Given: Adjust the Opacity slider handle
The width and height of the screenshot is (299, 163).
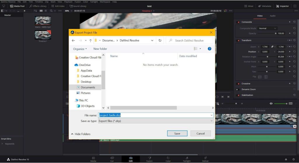Looking at the screenshot, I should click(x=276, y=33).
